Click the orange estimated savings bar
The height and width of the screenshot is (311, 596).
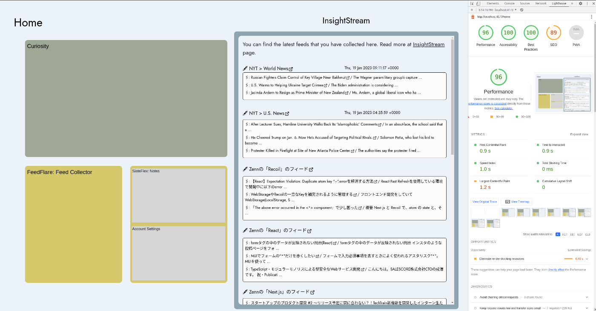click(x=568, y=259)
